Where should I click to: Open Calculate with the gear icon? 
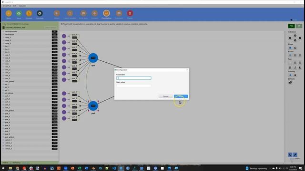[40, 13]
